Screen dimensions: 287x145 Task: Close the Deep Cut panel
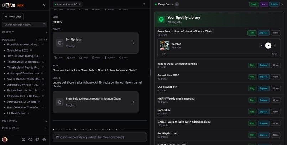coord(282,4)
